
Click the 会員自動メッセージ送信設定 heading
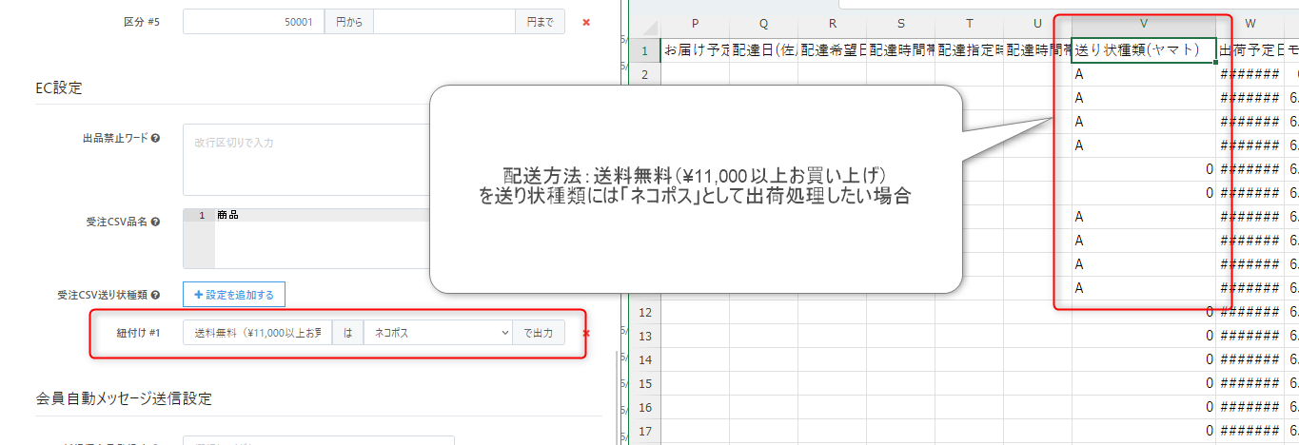pyautogui.click(x=123, y=398)
